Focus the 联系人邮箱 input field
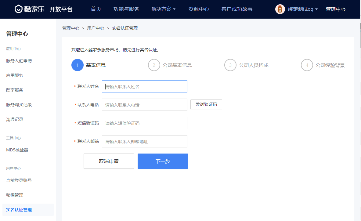Image resolution: width=361 pixels, height=221 pixels. point(144,141)
